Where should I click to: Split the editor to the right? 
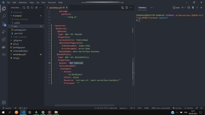pyautogui.click(x=127, y=8)
